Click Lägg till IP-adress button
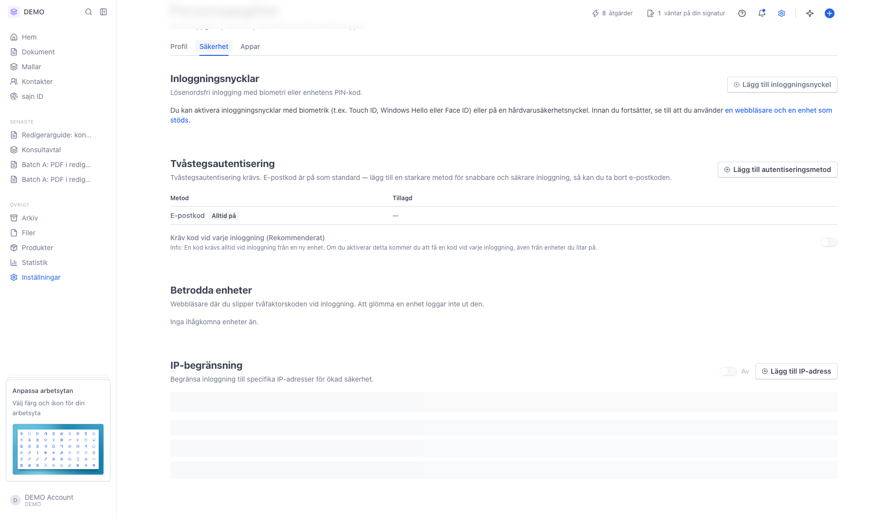This screenshot has width=891, height=519. pyautogui.click(x=796, y=371)
